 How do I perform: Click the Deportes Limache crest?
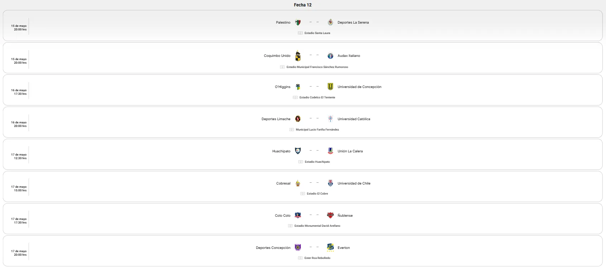point(298,119)
